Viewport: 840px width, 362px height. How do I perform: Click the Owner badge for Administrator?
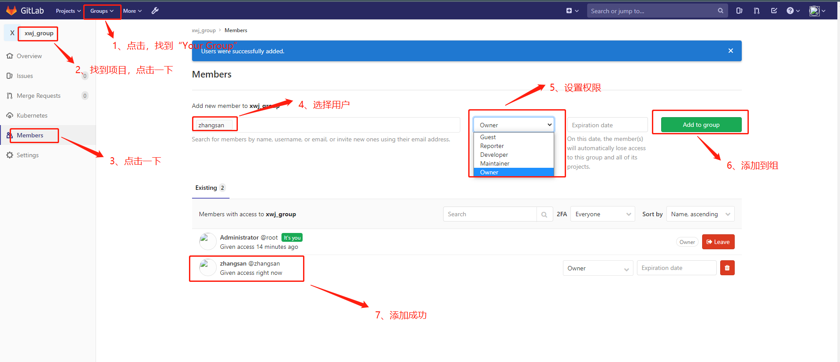pyautogui.click(x=687, y=242)
